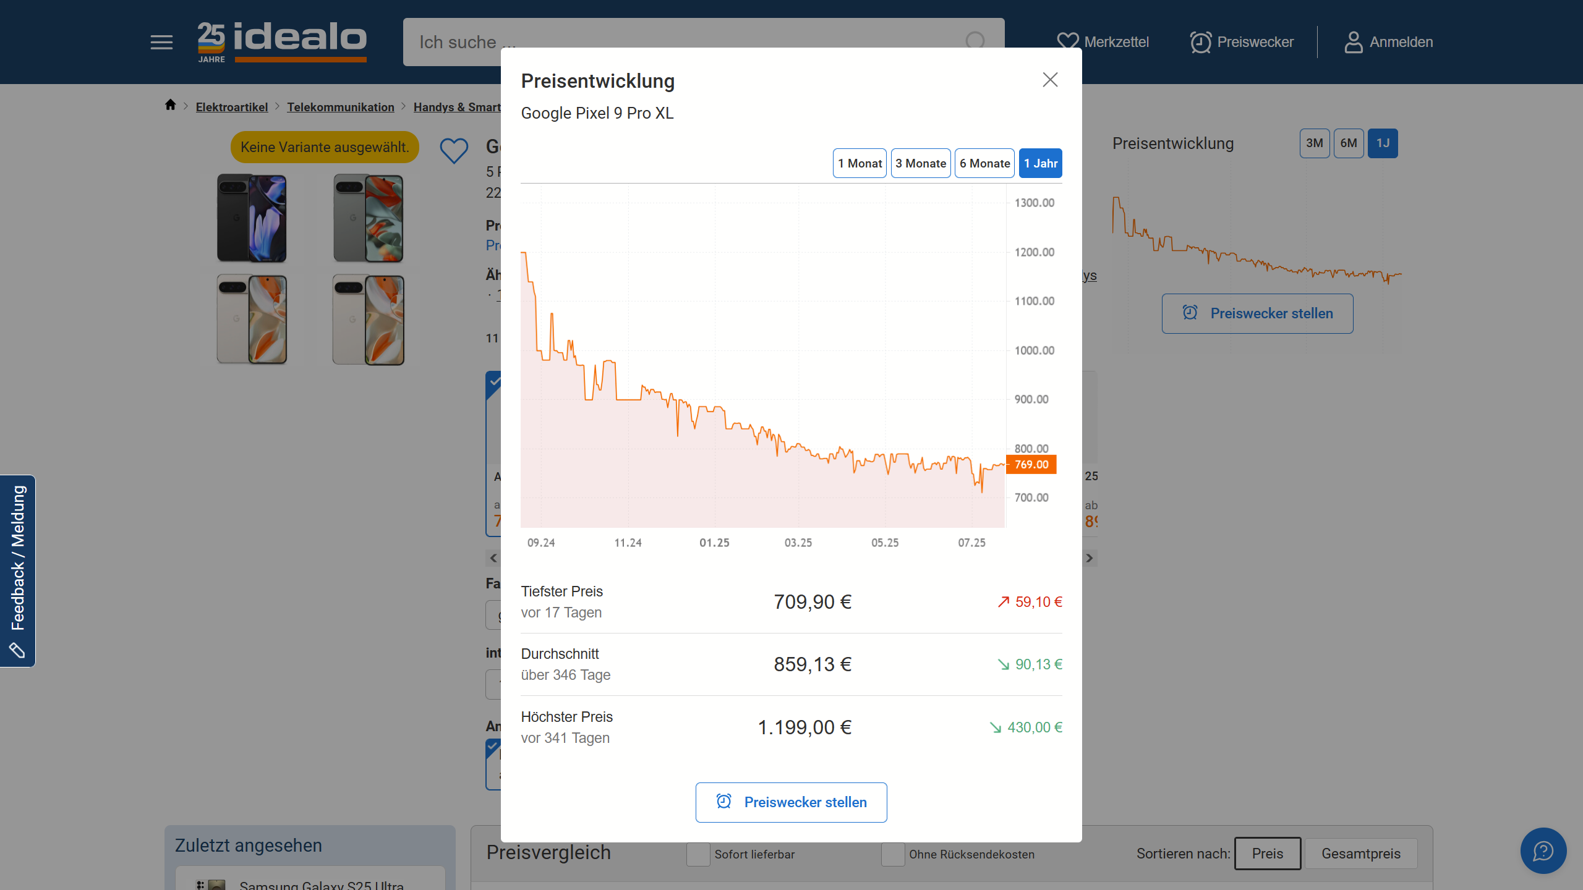Enable Ohne Rücksendekosten checkbox

[892, 854]
